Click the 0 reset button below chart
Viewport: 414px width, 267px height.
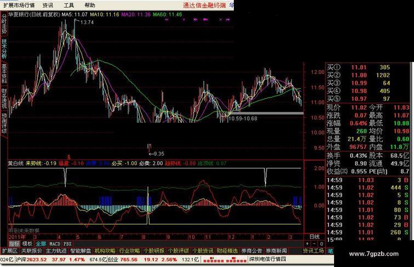(321, 243)
